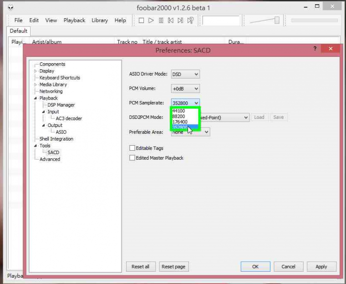
Task: Skip to the next track
Action: 180,20
